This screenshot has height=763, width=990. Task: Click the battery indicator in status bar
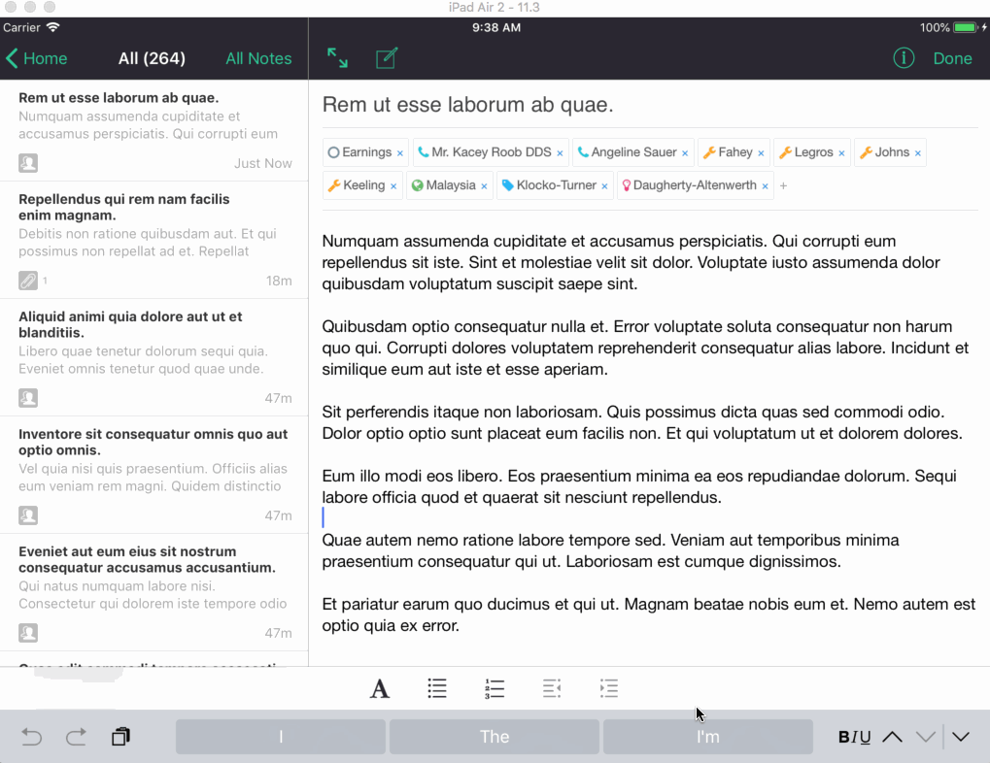(x=965, y=28)
